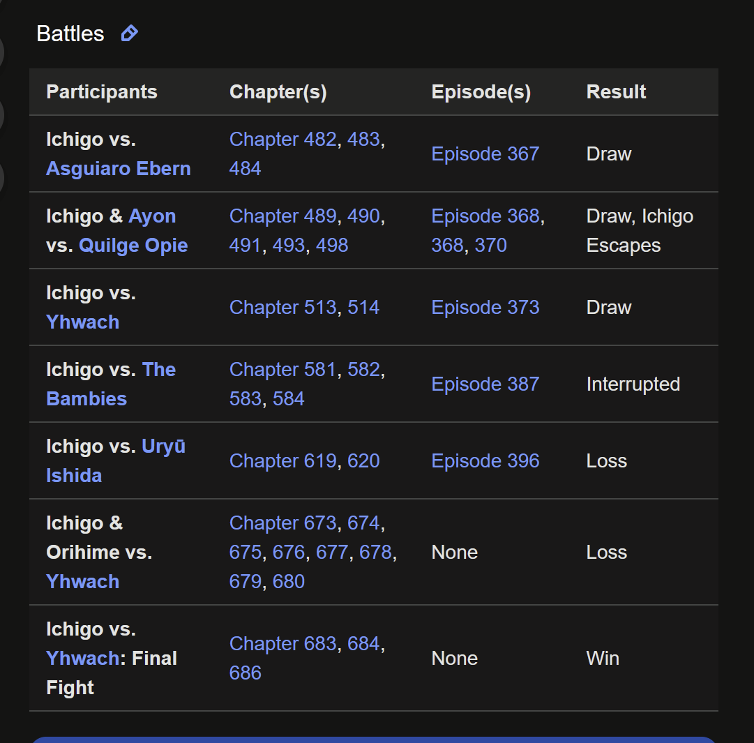
Task: Select the Episode 370 link
Action: 490,246
